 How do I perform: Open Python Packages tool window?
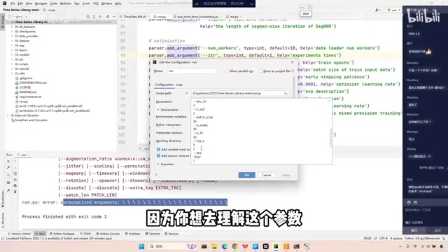click(x=62, y=234)
